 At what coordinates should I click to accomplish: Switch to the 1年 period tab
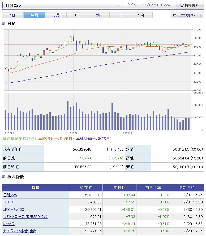pos(77,15)
